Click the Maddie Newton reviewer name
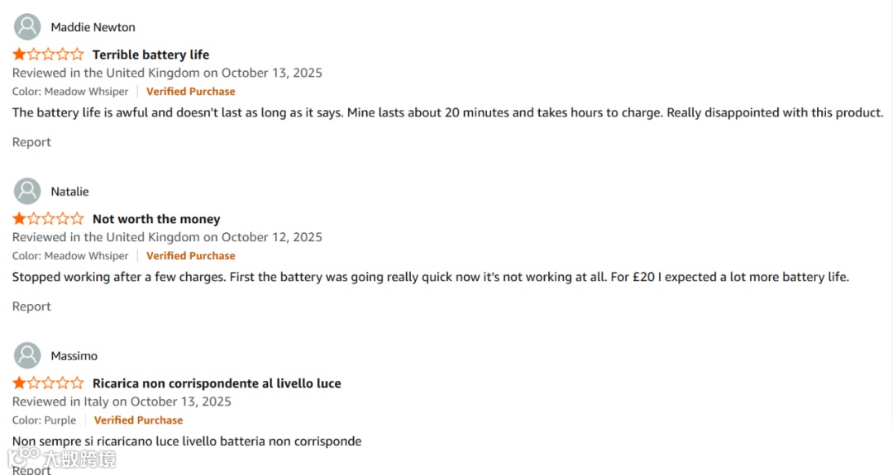This screenshot has height=475, width=893. (x=93, y=27)
